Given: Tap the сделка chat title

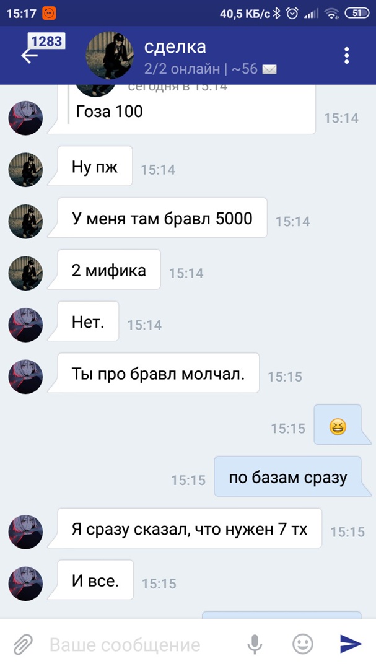Looking at the screenshot, I should pyautogui.click(x=175, y=46).
